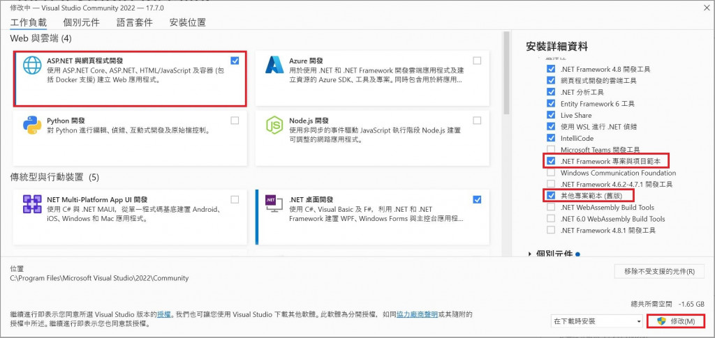Image resolution: width=715 pixels, height=338 pixels.
Task: Check .NET Framework 4.6.2-4.7.1 開發工具 checkbox
Action: 551,184
